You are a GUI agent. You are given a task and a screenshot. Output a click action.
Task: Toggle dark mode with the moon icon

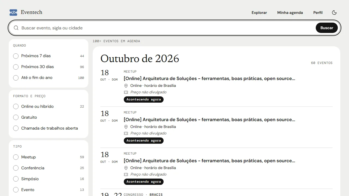pos(334,13)
